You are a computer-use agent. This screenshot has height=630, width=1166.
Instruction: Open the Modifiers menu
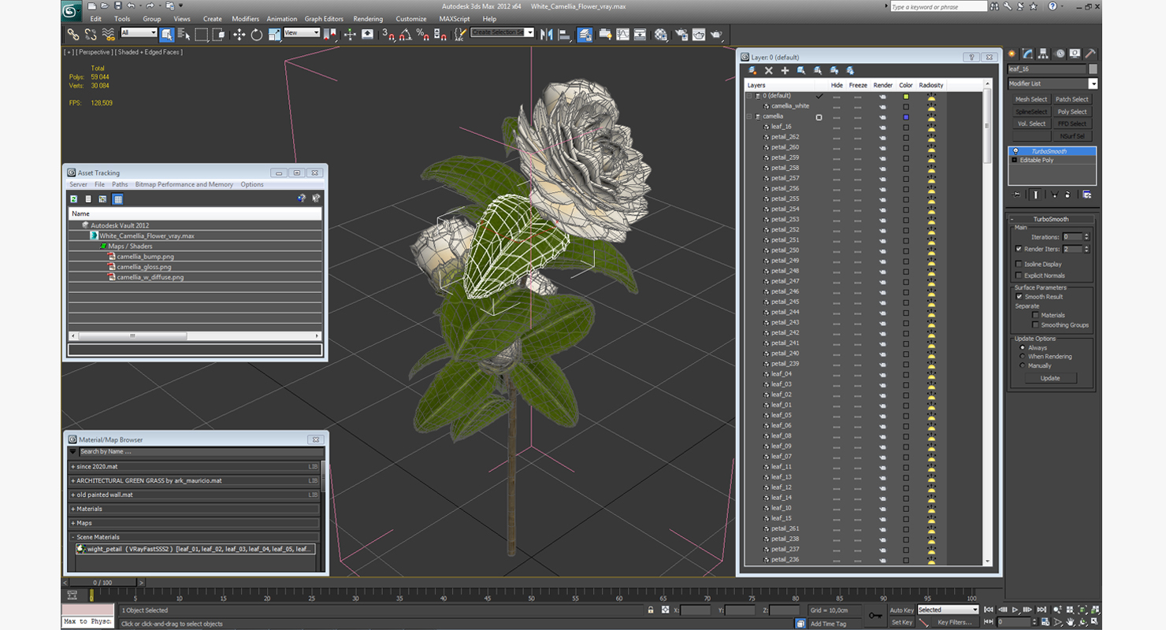(x=245, y=19)
